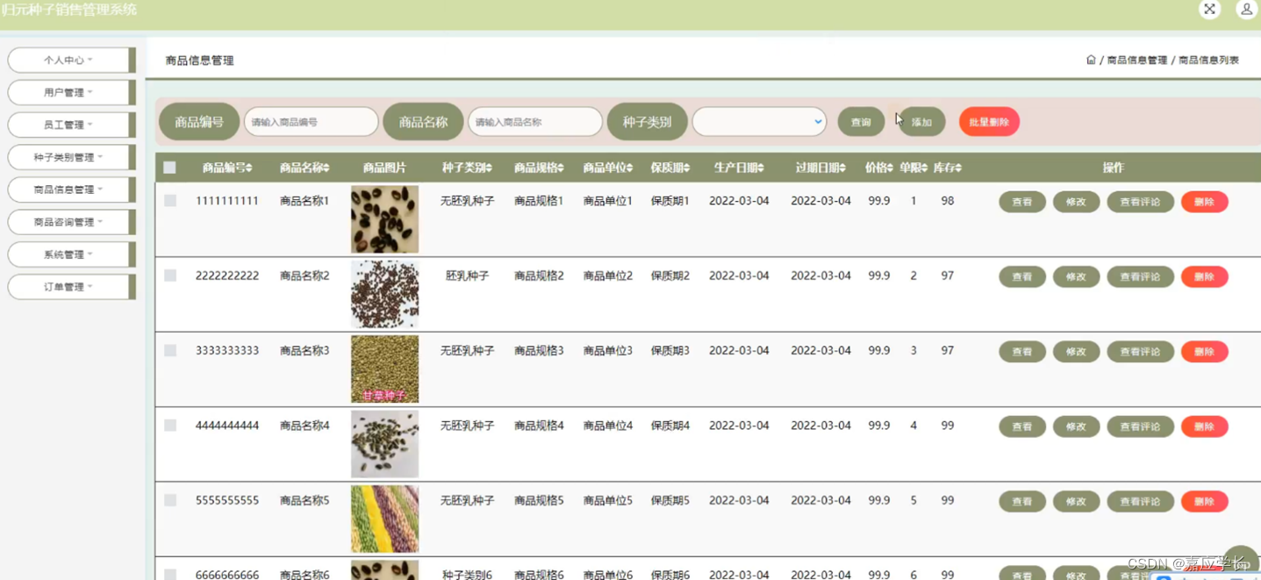Select stock value 98 in first row
Viewport: 1261px width, 580px height.
(948, 201)
